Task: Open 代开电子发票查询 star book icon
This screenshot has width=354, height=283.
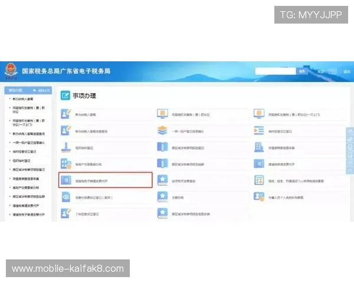Action: (162, 180)
